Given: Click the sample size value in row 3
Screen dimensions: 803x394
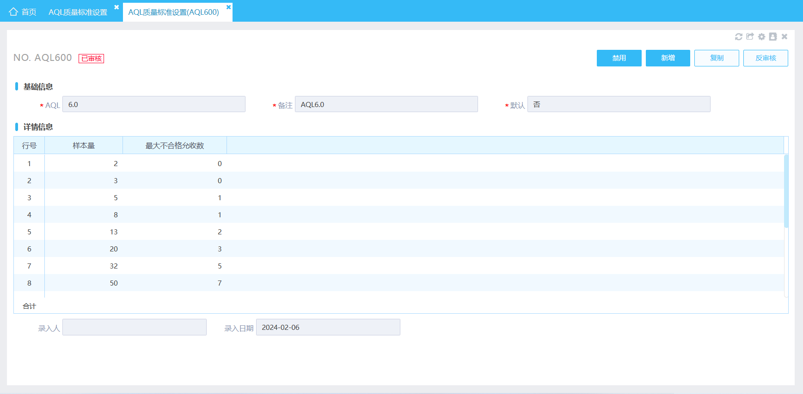Looking at the screenshot, I should 116,197.
